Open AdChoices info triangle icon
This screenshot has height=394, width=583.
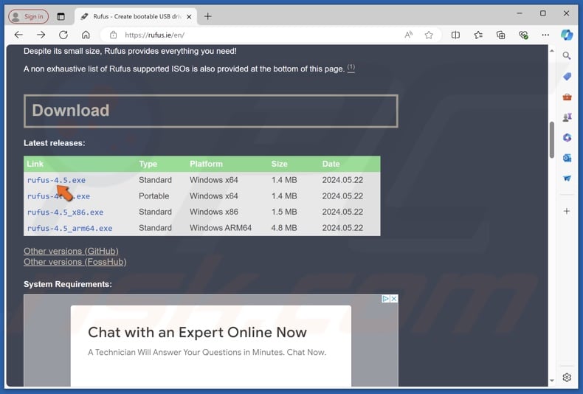tap(386, 299)
